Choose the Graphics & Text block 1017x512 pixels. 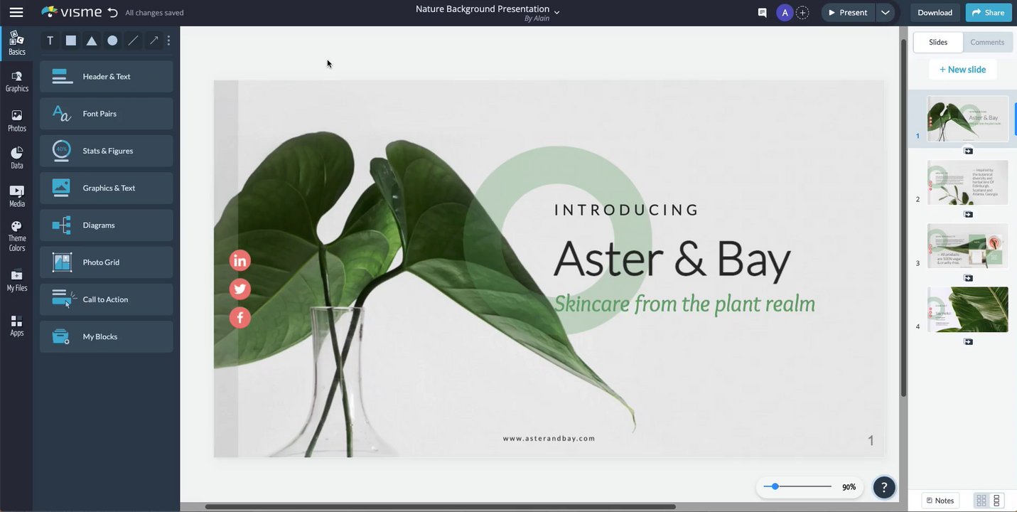(x=107, y=188)
